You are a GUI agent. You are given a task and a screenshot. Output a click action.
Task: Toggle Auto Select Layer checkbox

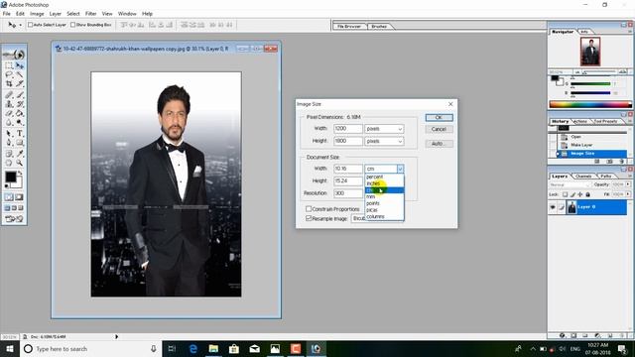point(31,25)
